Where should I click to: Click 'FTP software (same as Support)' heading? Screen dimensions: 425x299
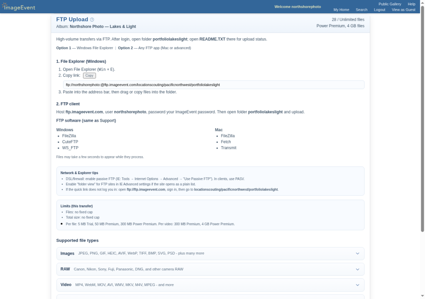click(x=86, y=121)
